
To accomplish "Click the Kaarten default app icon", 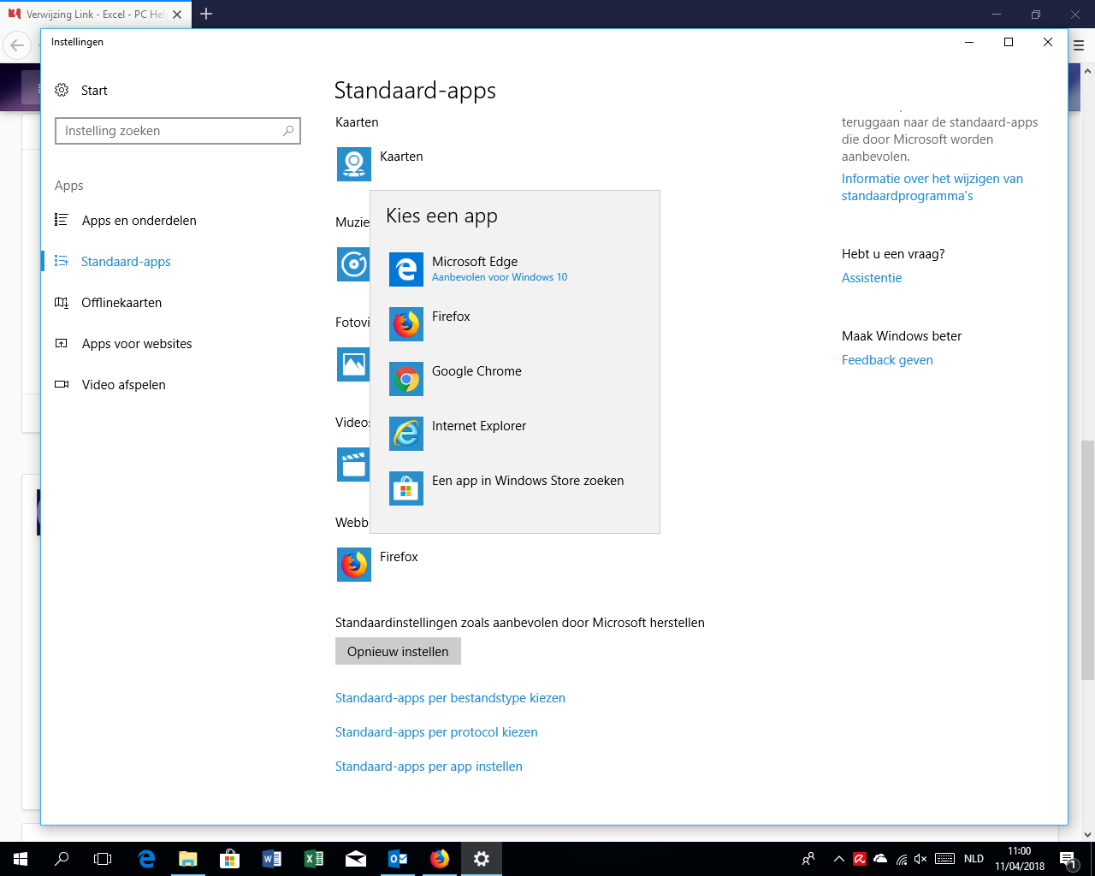I will [x=354, y=164].
